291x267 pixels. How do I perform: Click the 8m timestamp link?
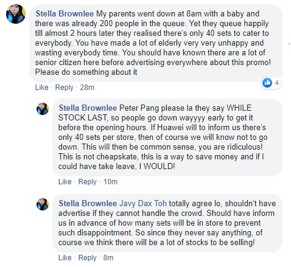(108, 258)
